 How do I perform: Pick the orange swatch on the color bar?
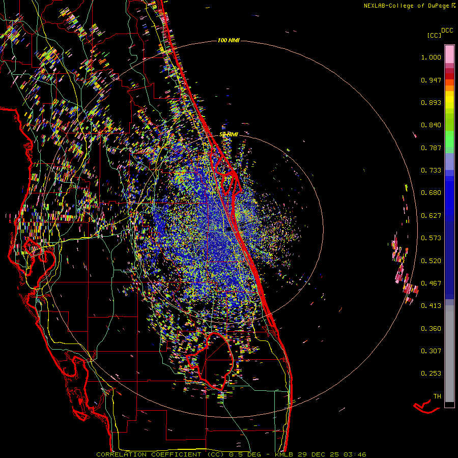(449, 88)
